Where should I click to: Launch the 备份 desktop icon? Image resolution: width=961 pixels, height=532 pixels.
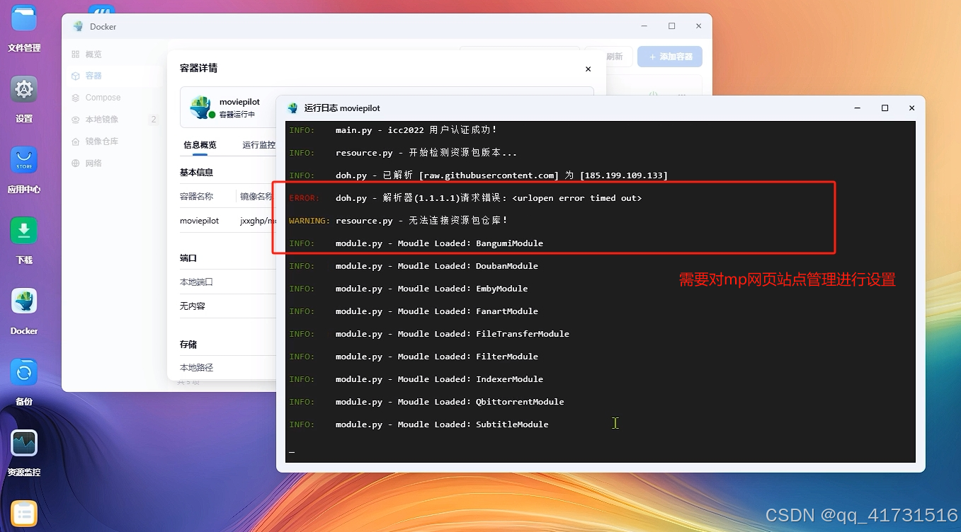coord(24,372)
